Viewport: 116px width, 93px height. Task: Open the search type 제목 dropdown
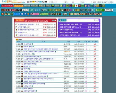tap(53, 2)
